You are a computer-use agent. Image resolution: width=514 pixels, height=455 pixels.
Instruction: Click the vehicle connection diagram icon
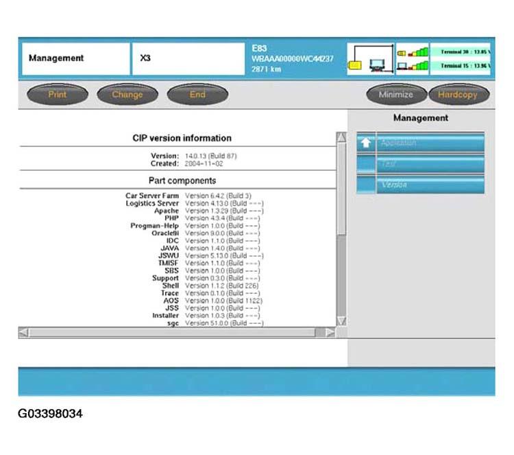pyautogui.click(x=371, y=59)
